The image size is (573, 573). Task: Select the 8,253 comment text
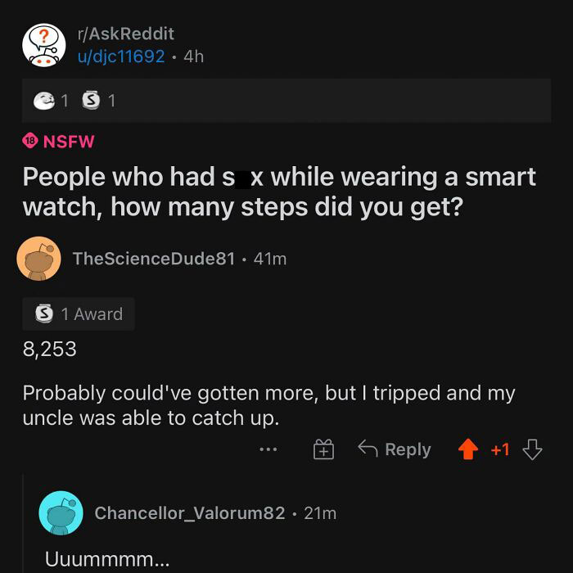point(50,349)
